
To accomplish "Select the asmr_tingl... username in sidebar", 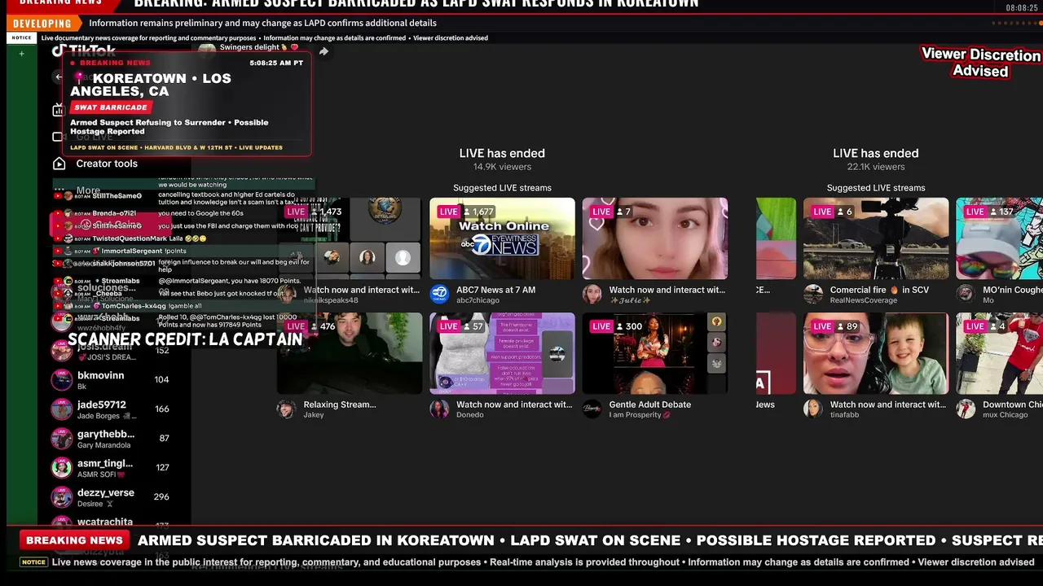I will point(105,464).
